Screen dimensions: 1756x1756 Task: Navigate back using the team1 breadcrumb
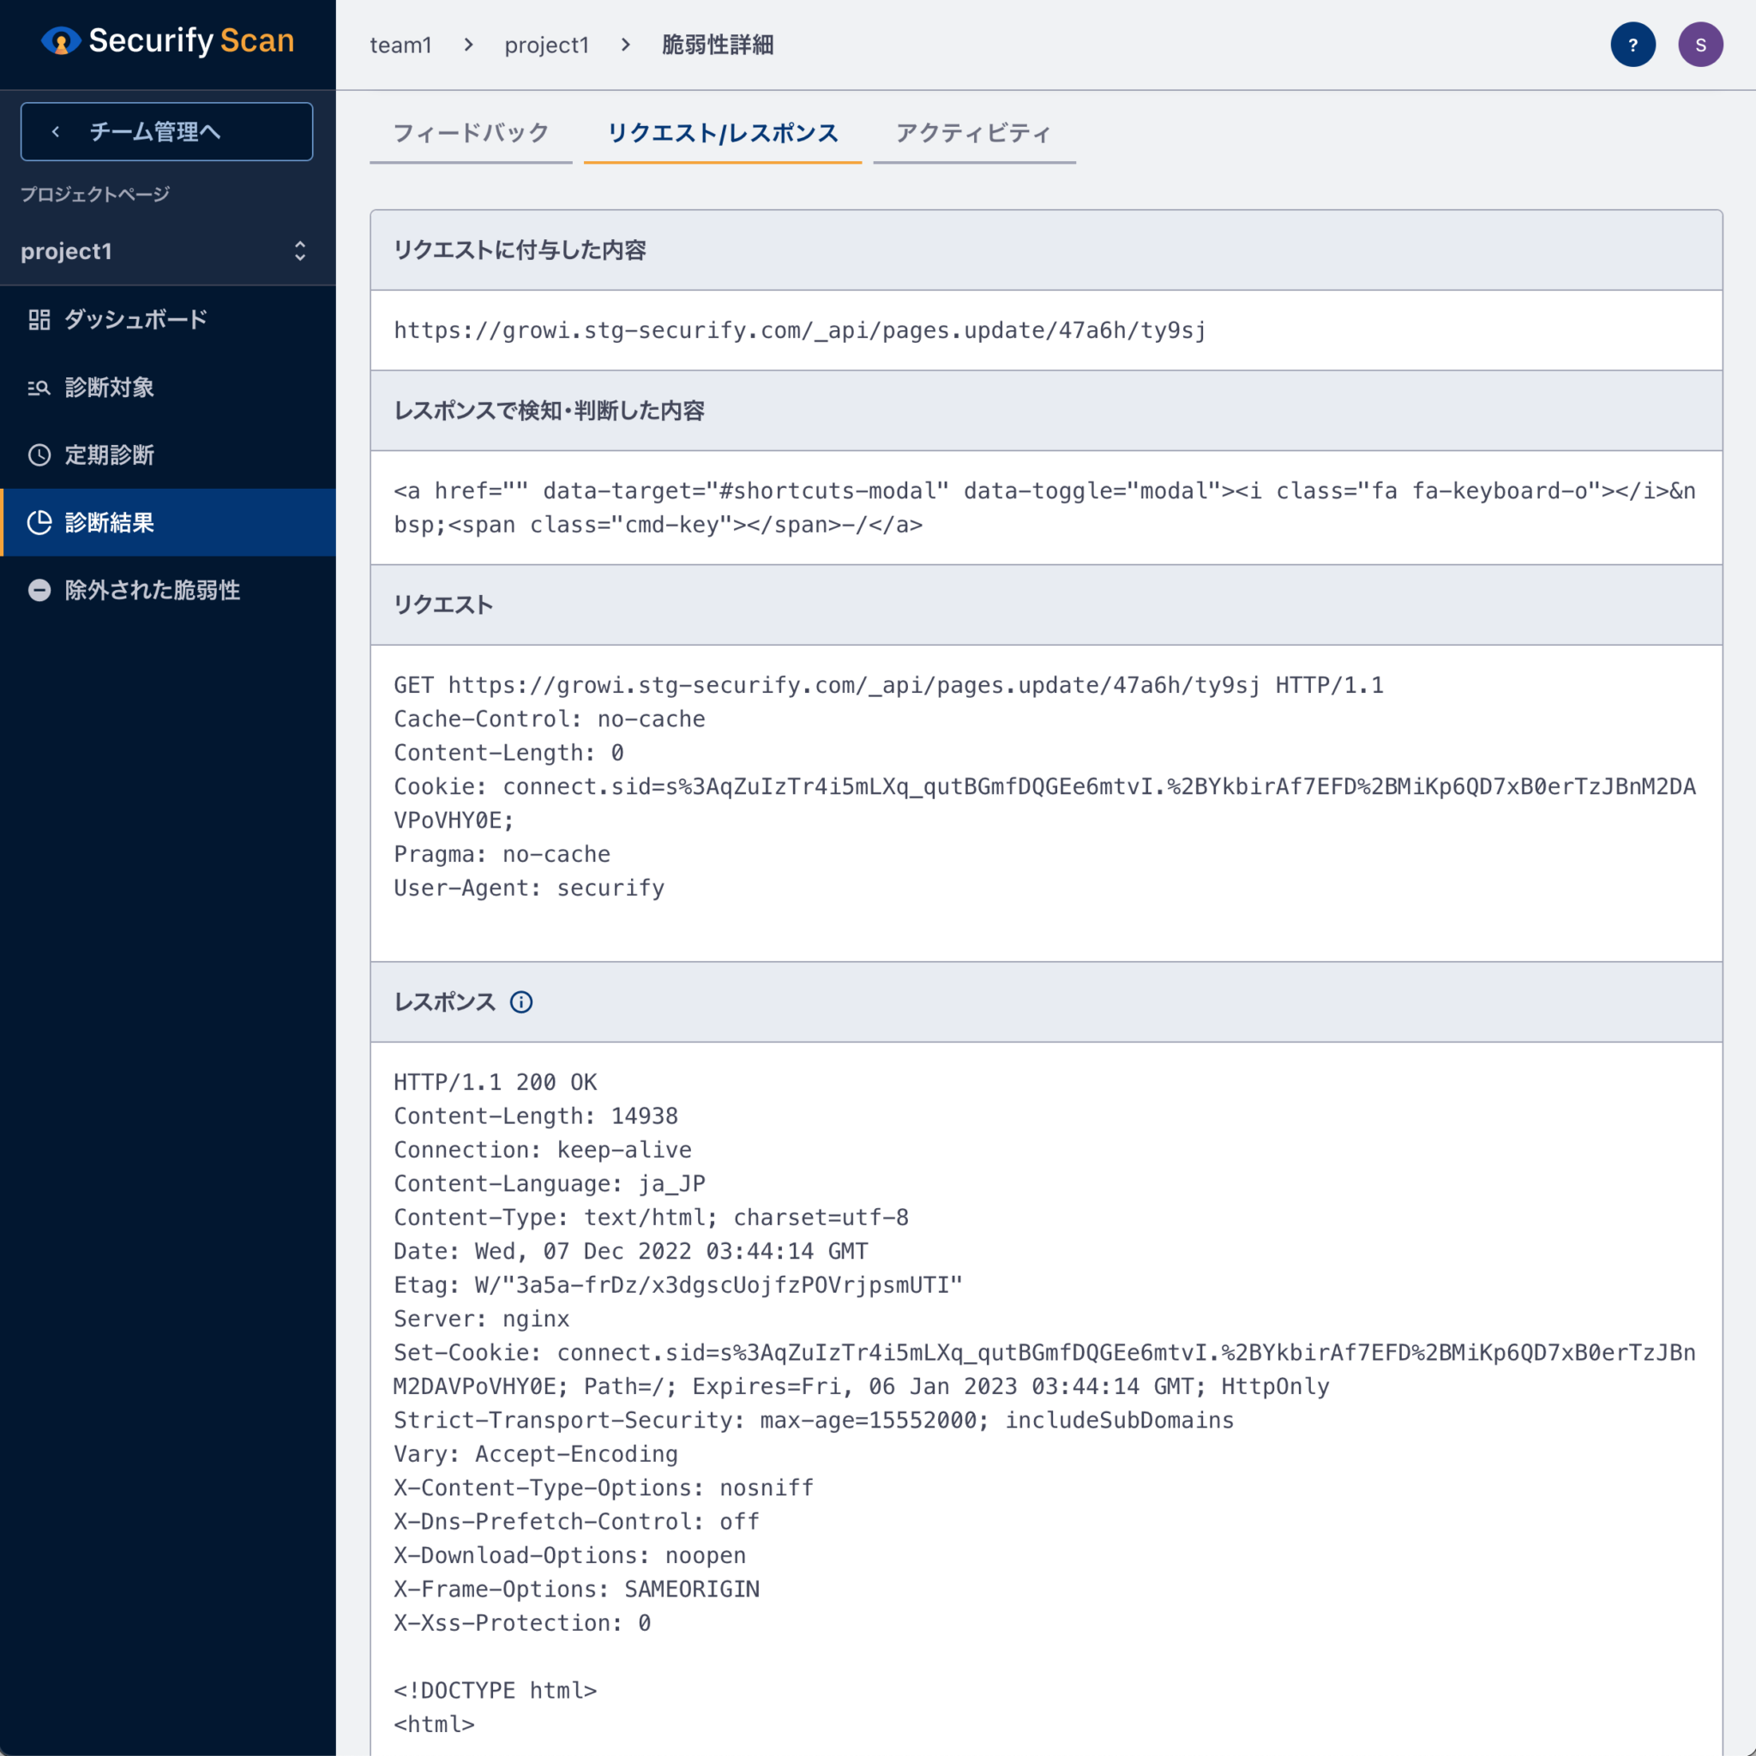[x=400, y=45]
